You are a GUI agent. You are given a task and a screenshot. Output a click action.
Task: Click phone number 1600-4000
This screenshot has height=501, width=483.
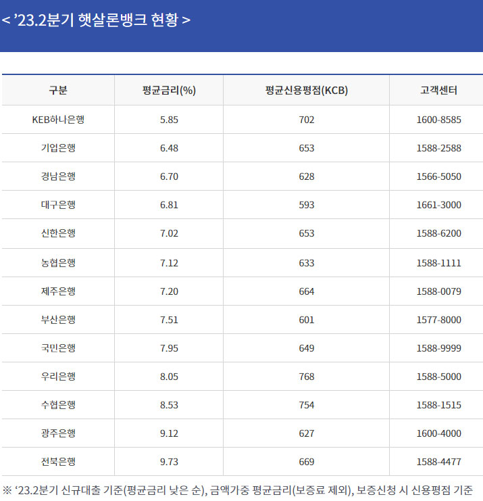click(x=438, y=433)
